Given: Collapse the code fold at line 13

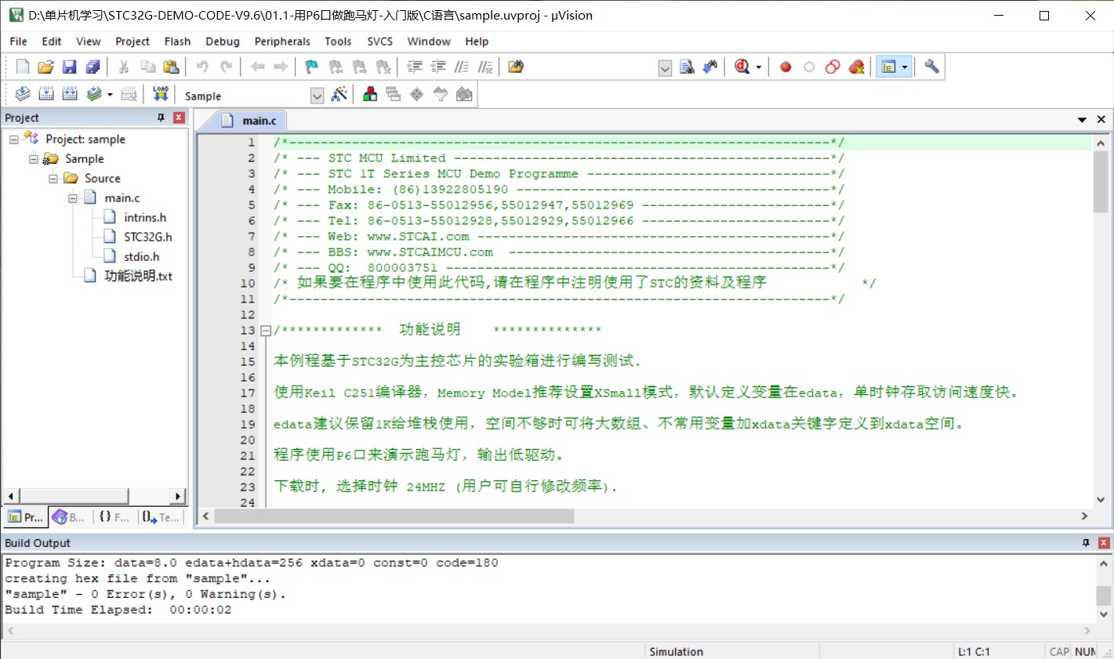Looking at the screenshot, I should tap(266, 331).
